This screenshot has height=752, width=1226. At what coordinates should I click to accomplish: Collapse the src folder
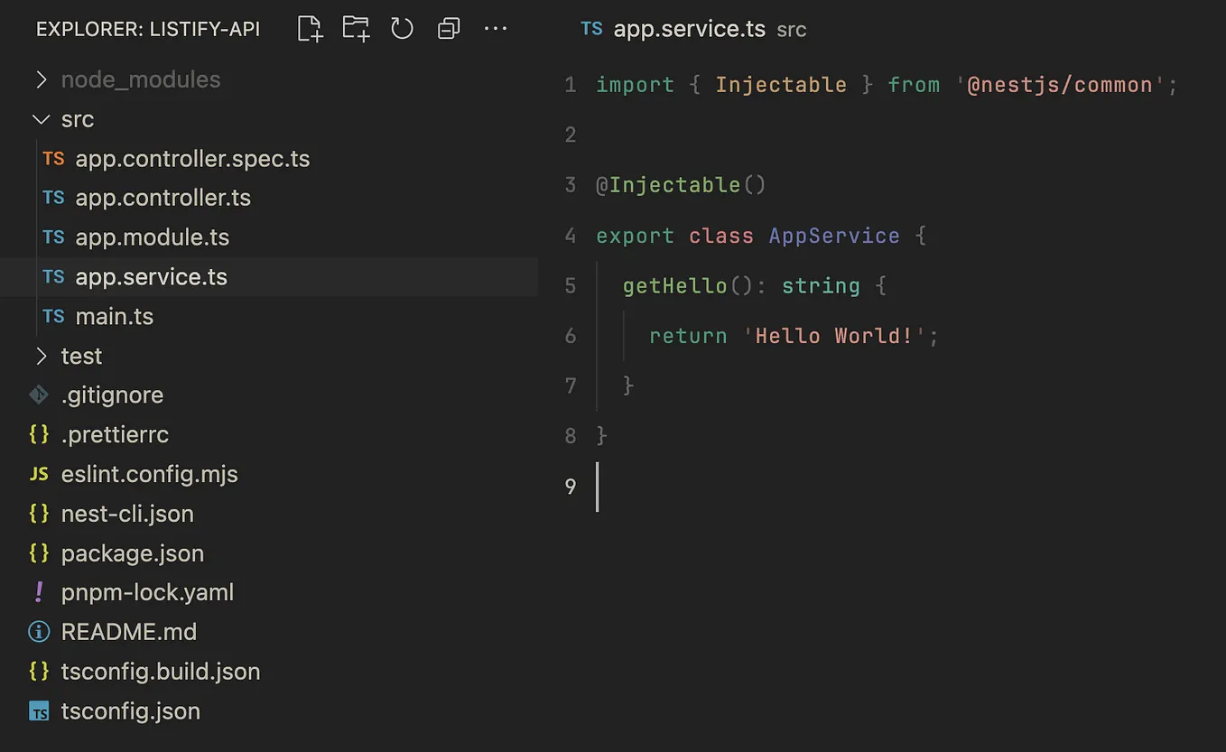coord(41,118)
